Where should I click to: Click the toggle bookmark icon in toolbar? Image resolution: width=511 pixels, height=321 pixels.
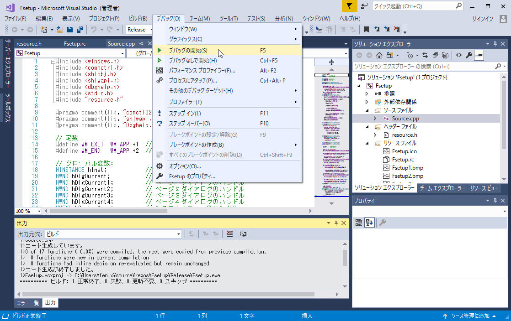pos(366,30)
